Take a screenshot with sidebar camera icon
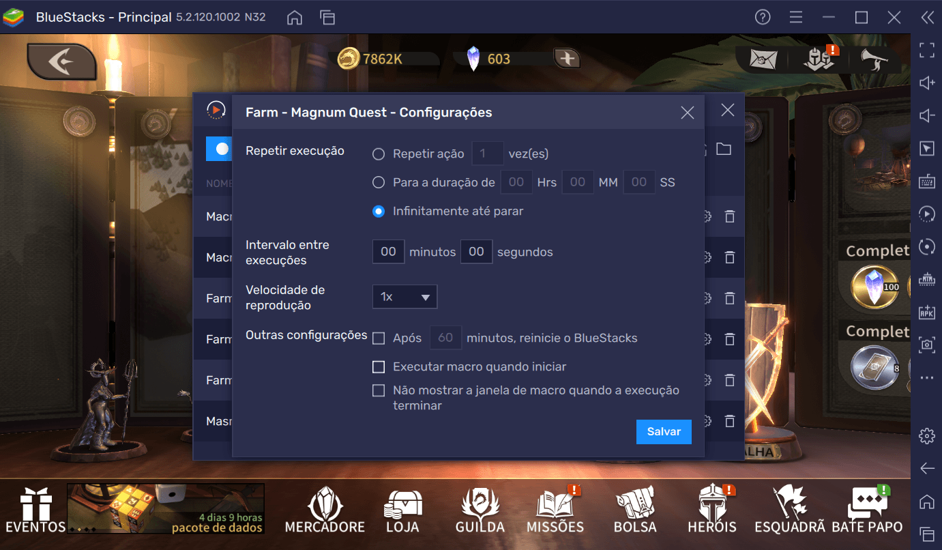The height and width of the screenshot is (550, 942). [x=926, y=345]
